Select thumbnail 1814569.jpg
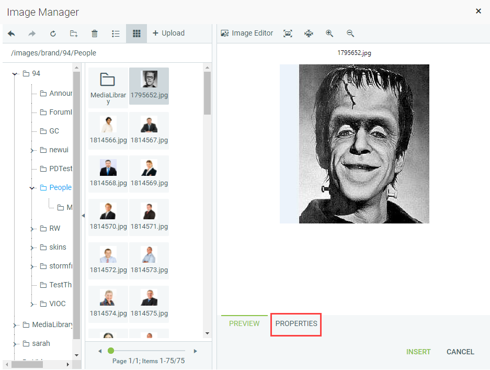 point(149,174)
